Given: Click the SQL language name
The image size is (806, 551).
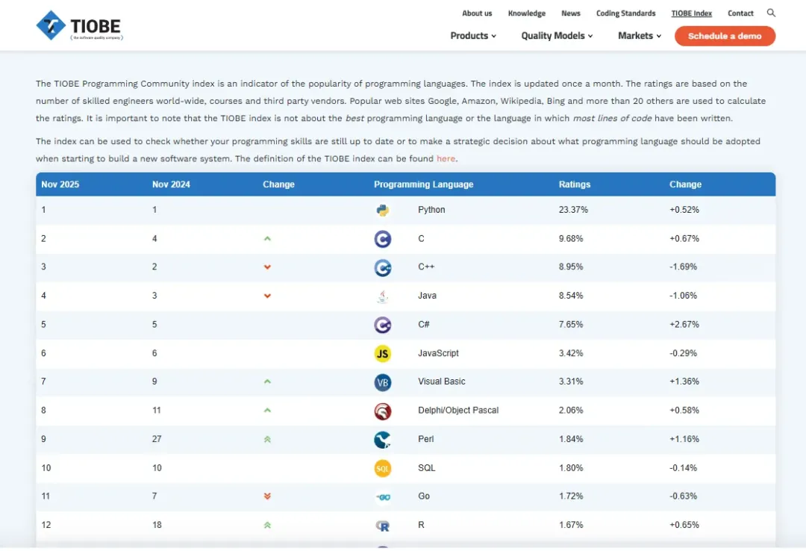Looking at the screenshot, I should [427, 468].
